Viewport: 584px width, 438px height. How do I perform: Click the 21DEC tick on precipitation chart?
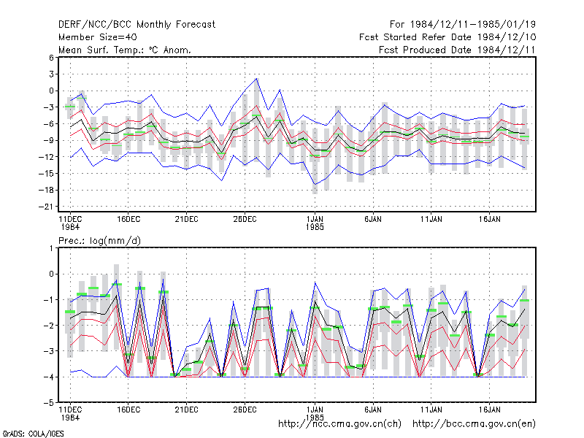point(187,410)
